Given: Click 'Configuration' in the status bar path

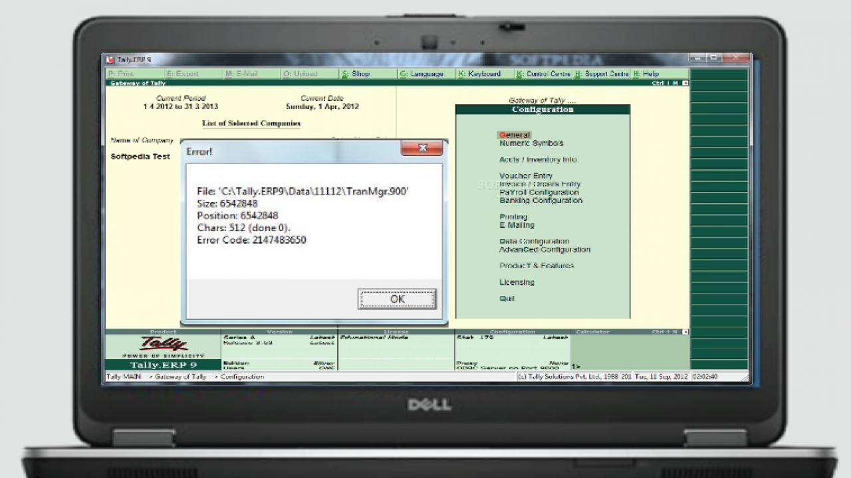Looking at the screenshot, I should coord(242,376).
